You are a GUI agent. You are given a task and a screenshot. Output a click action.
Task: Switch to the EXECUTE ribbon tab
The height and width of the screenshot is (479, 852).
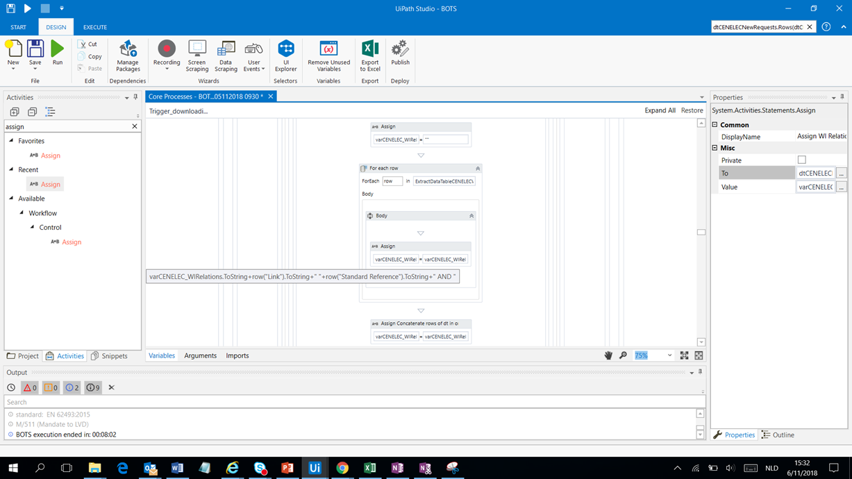coord(95,28)
